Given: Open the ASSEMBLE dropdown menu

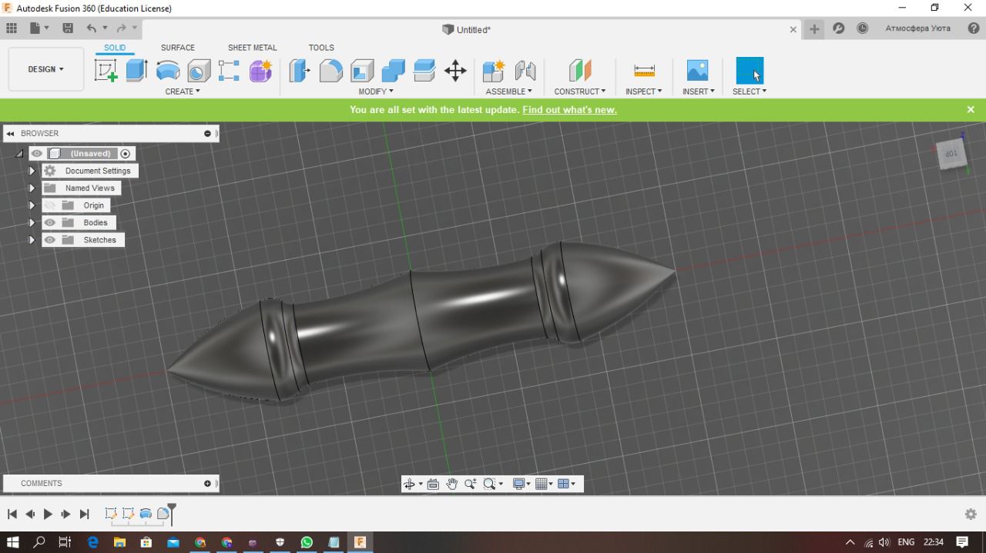Looking at the screenshot, I should pyautogui.click(x=508, y=92).
